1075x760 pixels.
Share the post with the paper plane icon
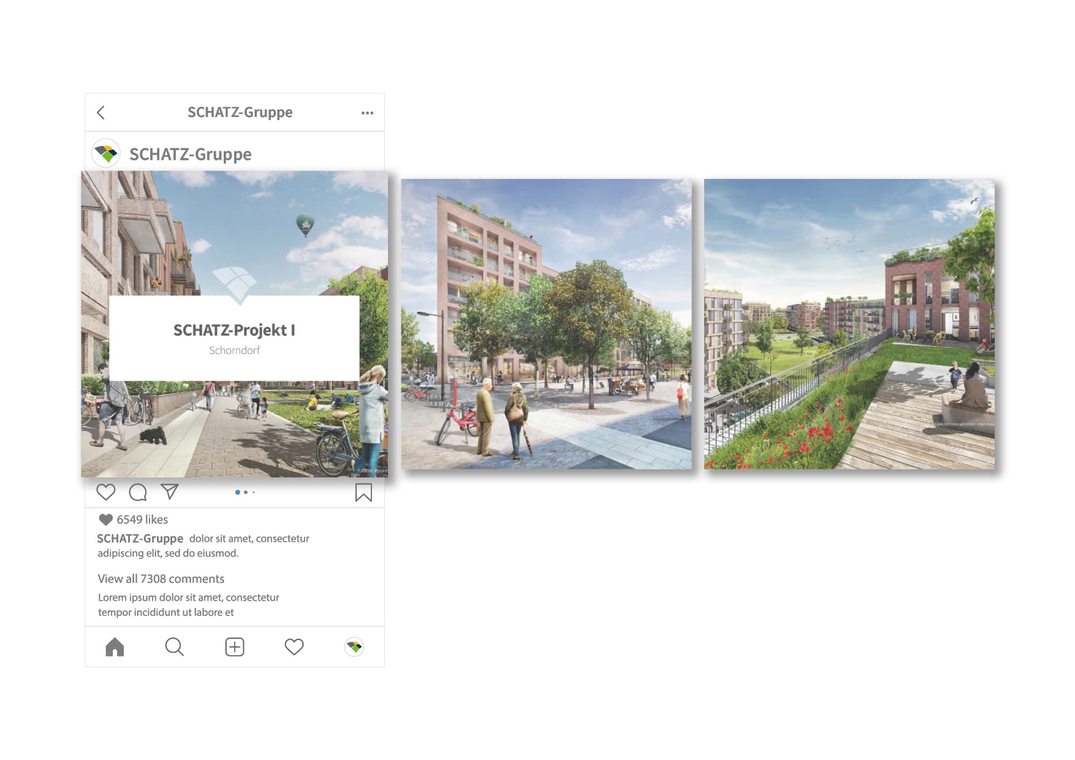(x=170, y=492)
